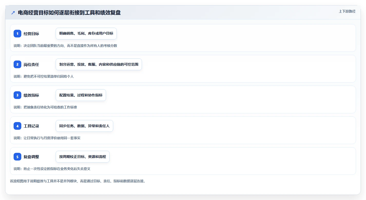Screen dimensions: 366x200
Task: Click the step 1 number badge
Action: 17,34
